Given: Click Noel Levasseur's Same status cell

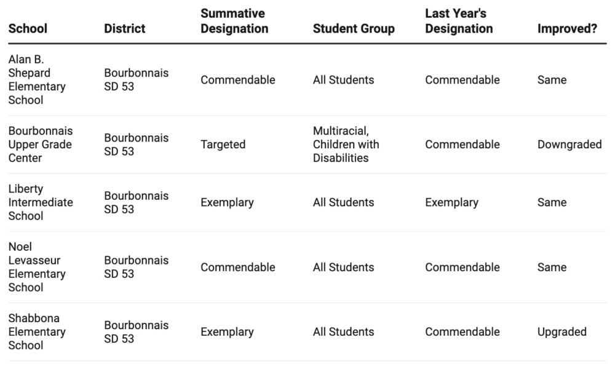Looking at the screenshot, I should [552, 267].
